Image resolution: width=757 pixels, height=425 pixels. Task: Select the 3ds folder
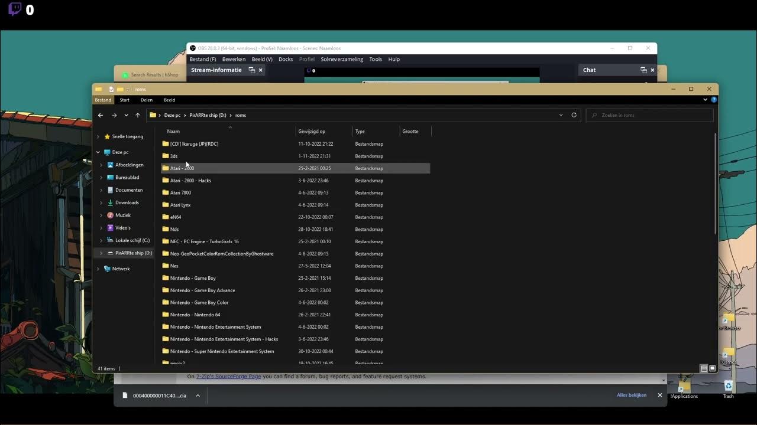point(174,156)
